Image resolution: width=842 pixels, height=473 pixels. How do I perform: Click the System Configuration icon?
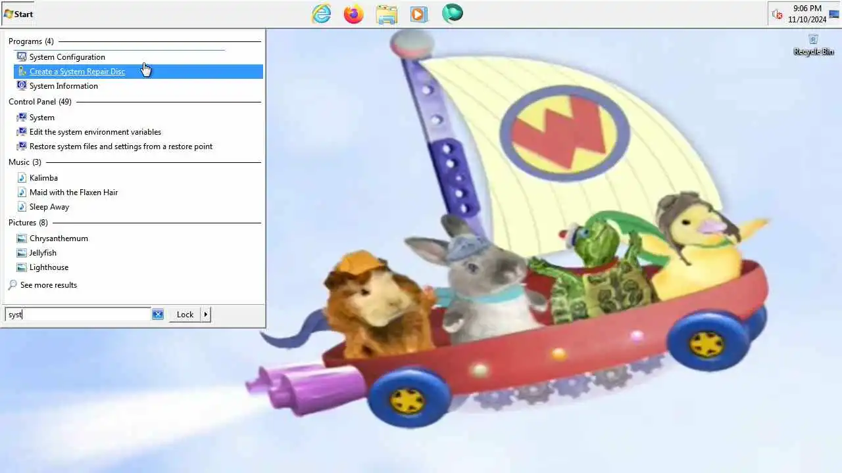point(22,57)
